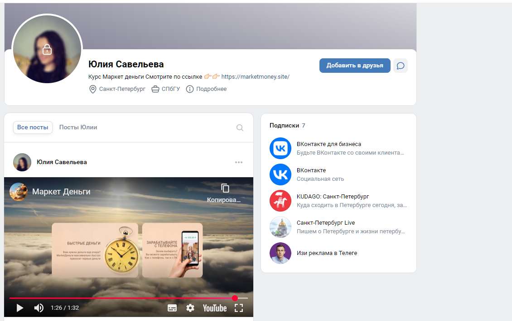Click the YouTube logo in player
The height and width of the screenshot is (321, 512).
click(214, 308)
